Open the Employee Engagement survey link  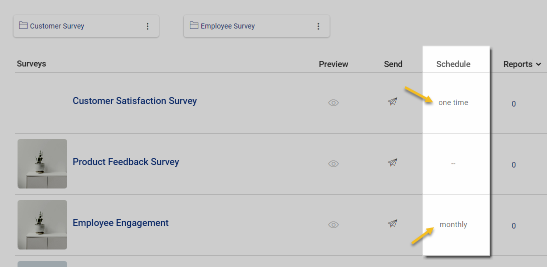121,223
